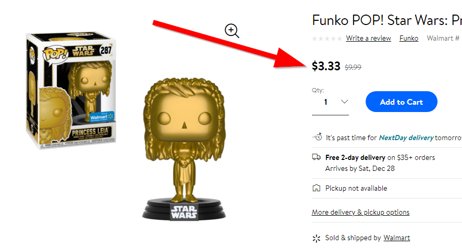Screen dimensions: 462x248
Task: Click the Walmart spark icon by Sold & shipped
Action: coord(316,238)
